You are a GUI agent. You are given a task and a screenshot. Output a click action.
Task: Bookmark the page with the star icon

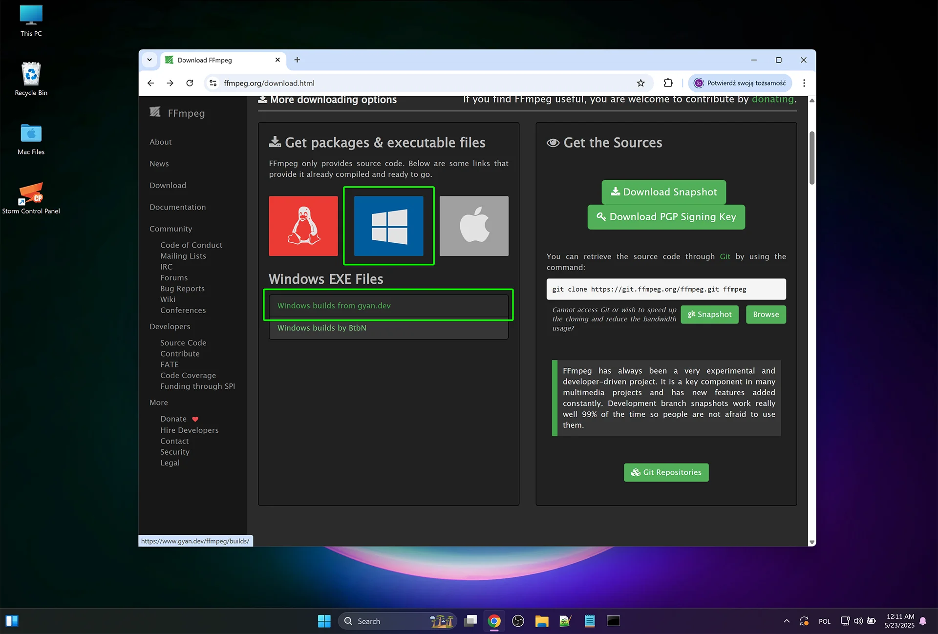(x=640, y=83)
